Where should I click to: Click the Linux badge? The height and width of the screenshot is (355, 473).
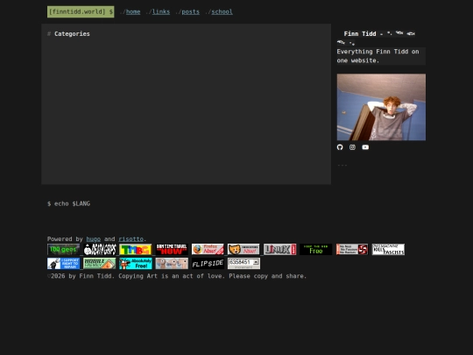pos(280,249)
